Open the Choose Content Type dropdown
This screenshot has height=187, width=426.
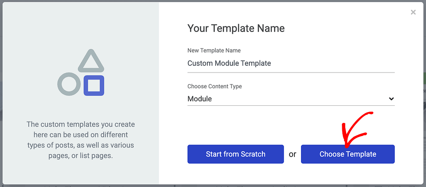(291, 99)
